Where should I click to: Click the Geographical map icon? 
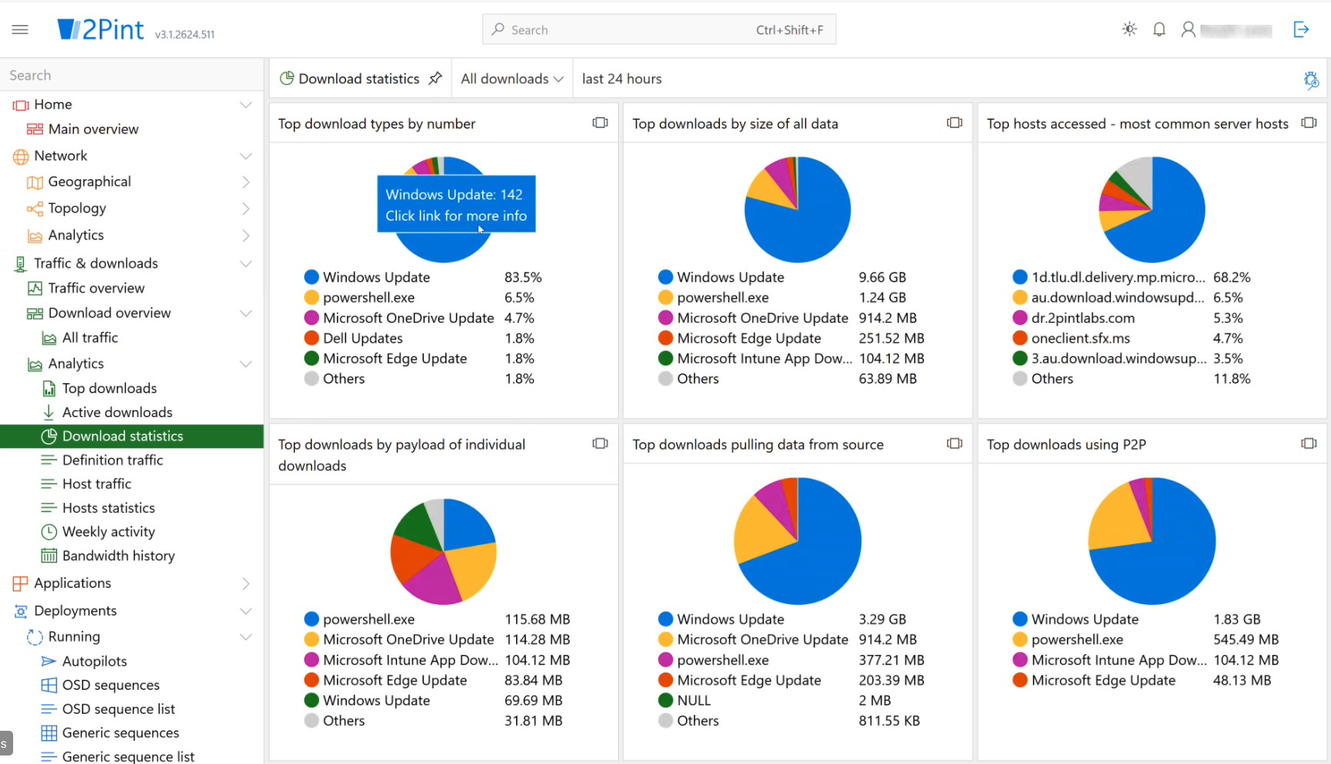click(x=35, y=182)
